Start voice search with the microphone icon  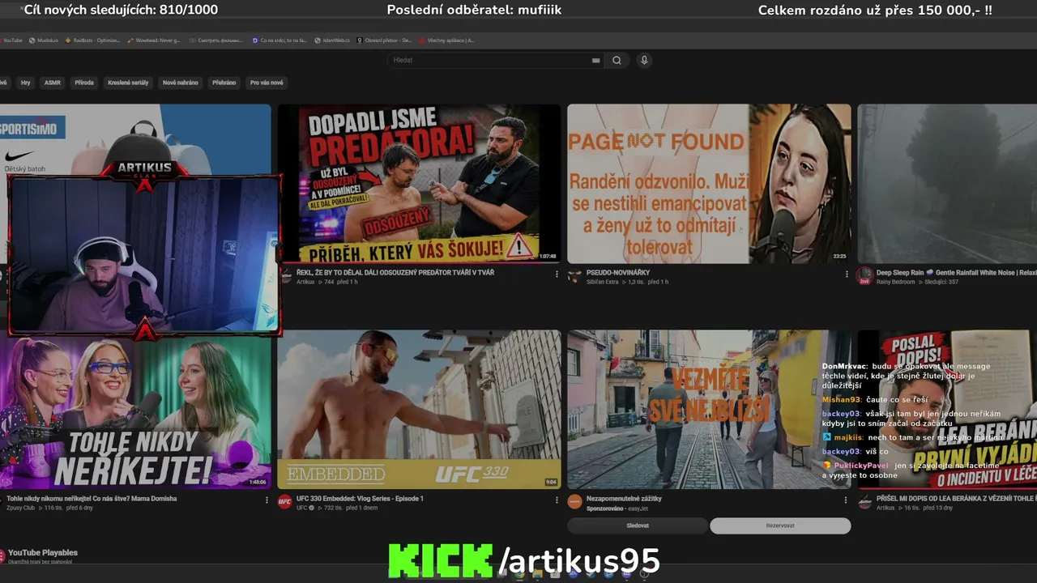point(644,60)
